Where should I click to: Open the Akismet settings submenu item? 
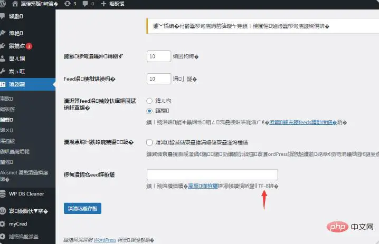tap(24, 175)
